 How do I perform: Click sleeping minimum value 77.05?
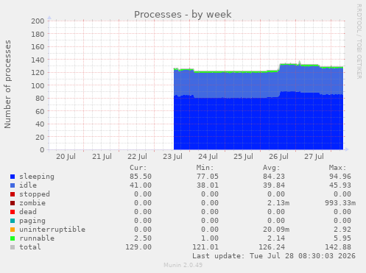208,177
